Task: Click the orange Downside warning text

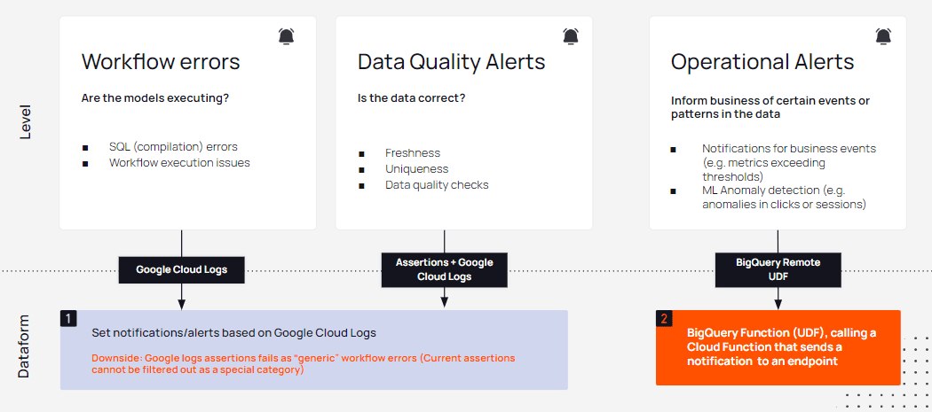Action: (x=304, y=364)
